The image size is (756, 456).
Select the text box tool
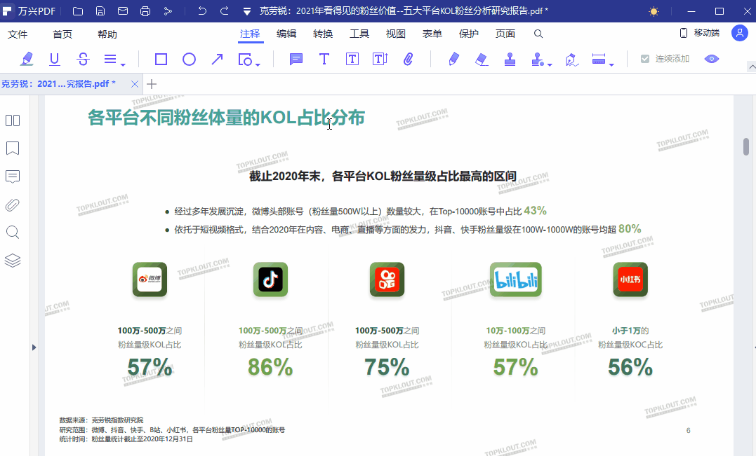pos(352,59)
